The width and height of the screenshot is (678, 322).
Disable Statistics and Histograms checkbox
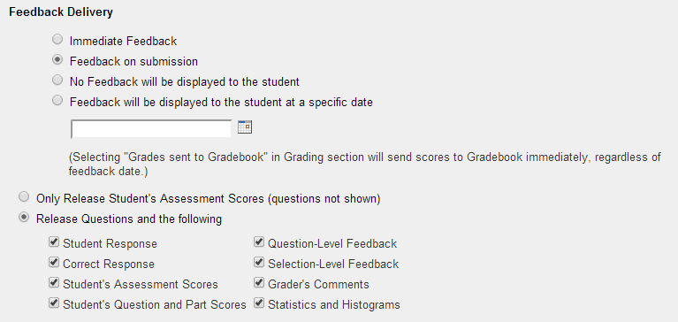coord(259,303)
